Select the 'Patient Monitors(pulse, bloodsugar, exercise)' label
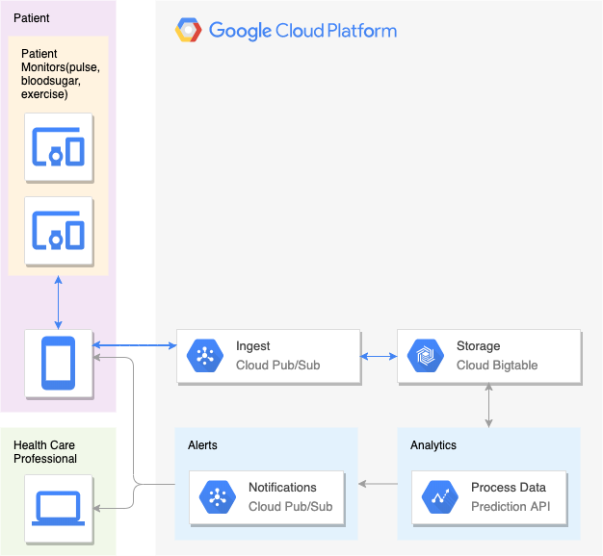The image size is (603, 556). (61, 74)
